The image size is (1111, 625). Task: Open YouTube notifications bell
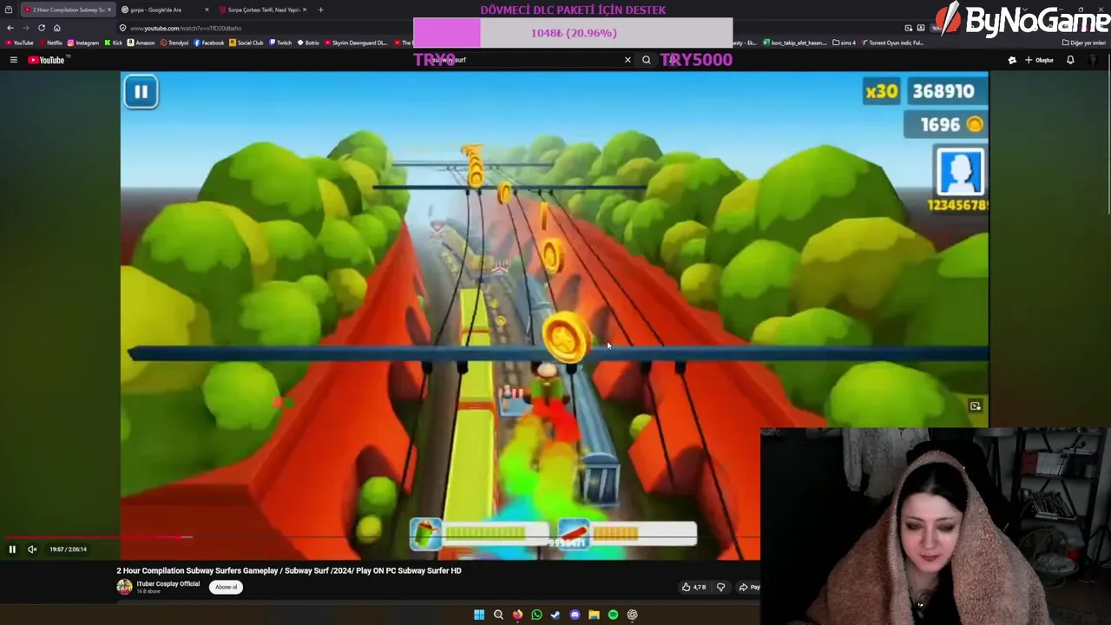(x=1070, y=60)
